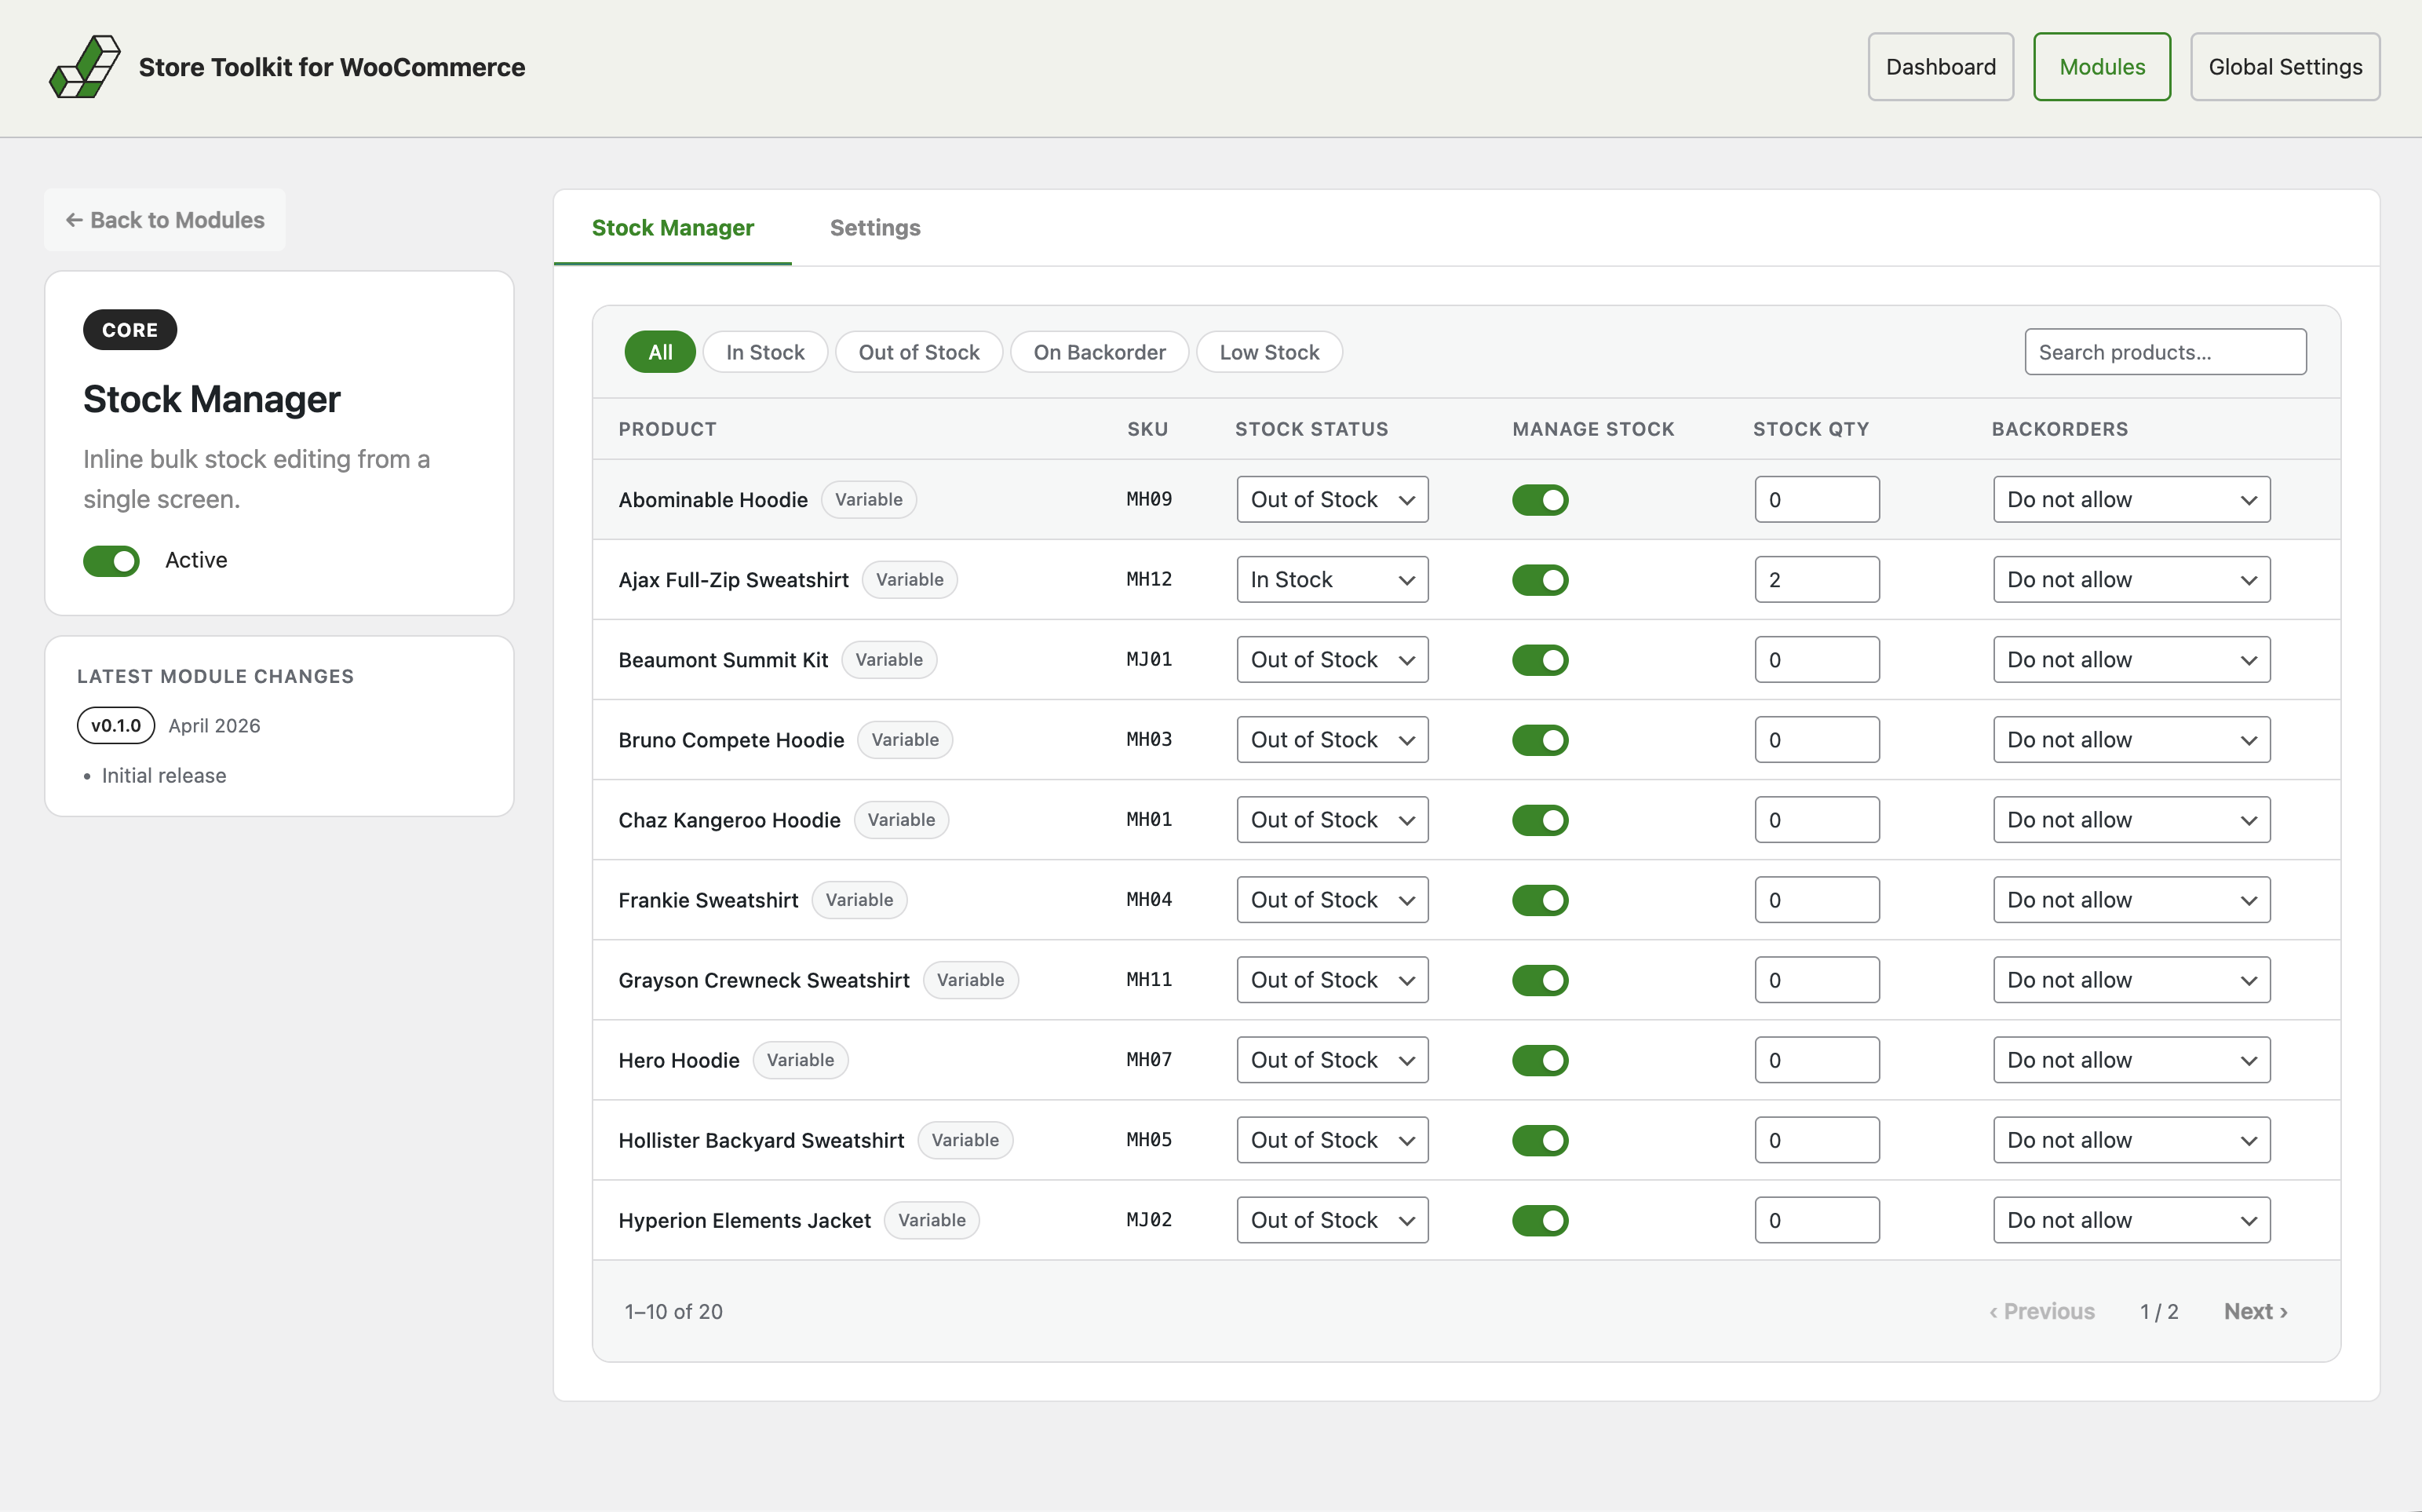2422x1512 pixels.
Task: Click the Back to Modules link
Action: [165, 220]
